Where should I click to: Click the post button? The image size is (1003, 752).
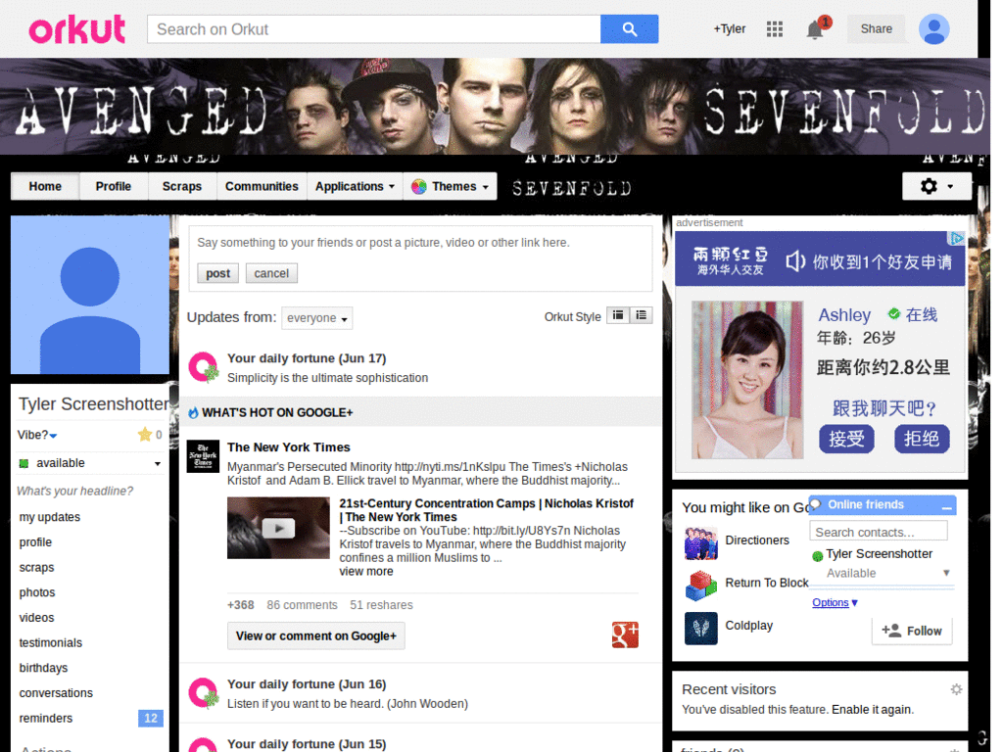click(217, 273)
